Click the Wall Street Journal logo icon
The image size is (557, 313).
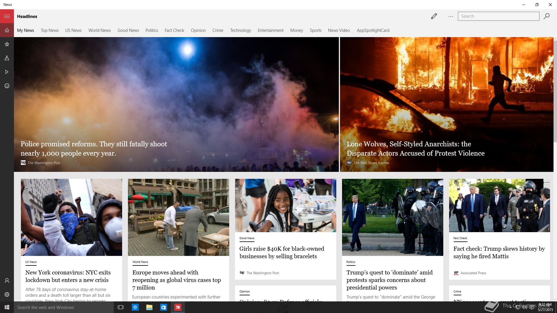[x=349, y=163]
